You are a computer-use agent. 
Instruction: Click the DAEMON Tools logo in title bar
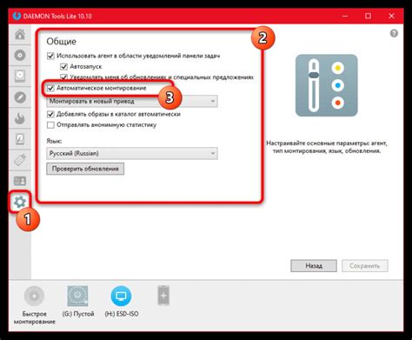pos(17,16)
